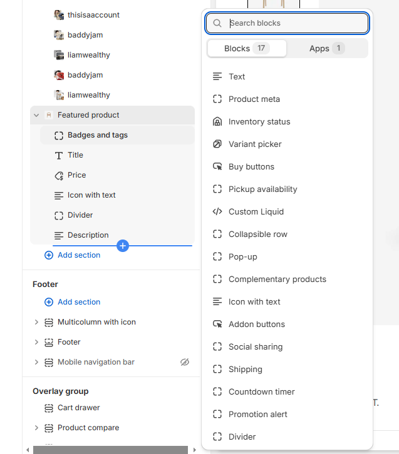This screenshot has width=399, height=454.
Task: Toggle visibility of Mobile navigation bar
Action: coord(185,362)
